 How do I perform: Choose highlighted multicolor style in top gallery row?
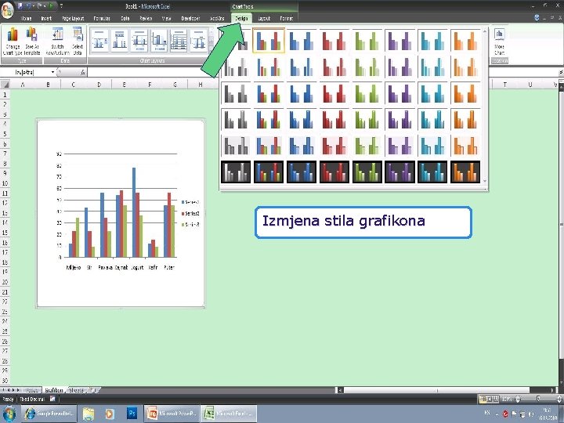tap(269, 41)
